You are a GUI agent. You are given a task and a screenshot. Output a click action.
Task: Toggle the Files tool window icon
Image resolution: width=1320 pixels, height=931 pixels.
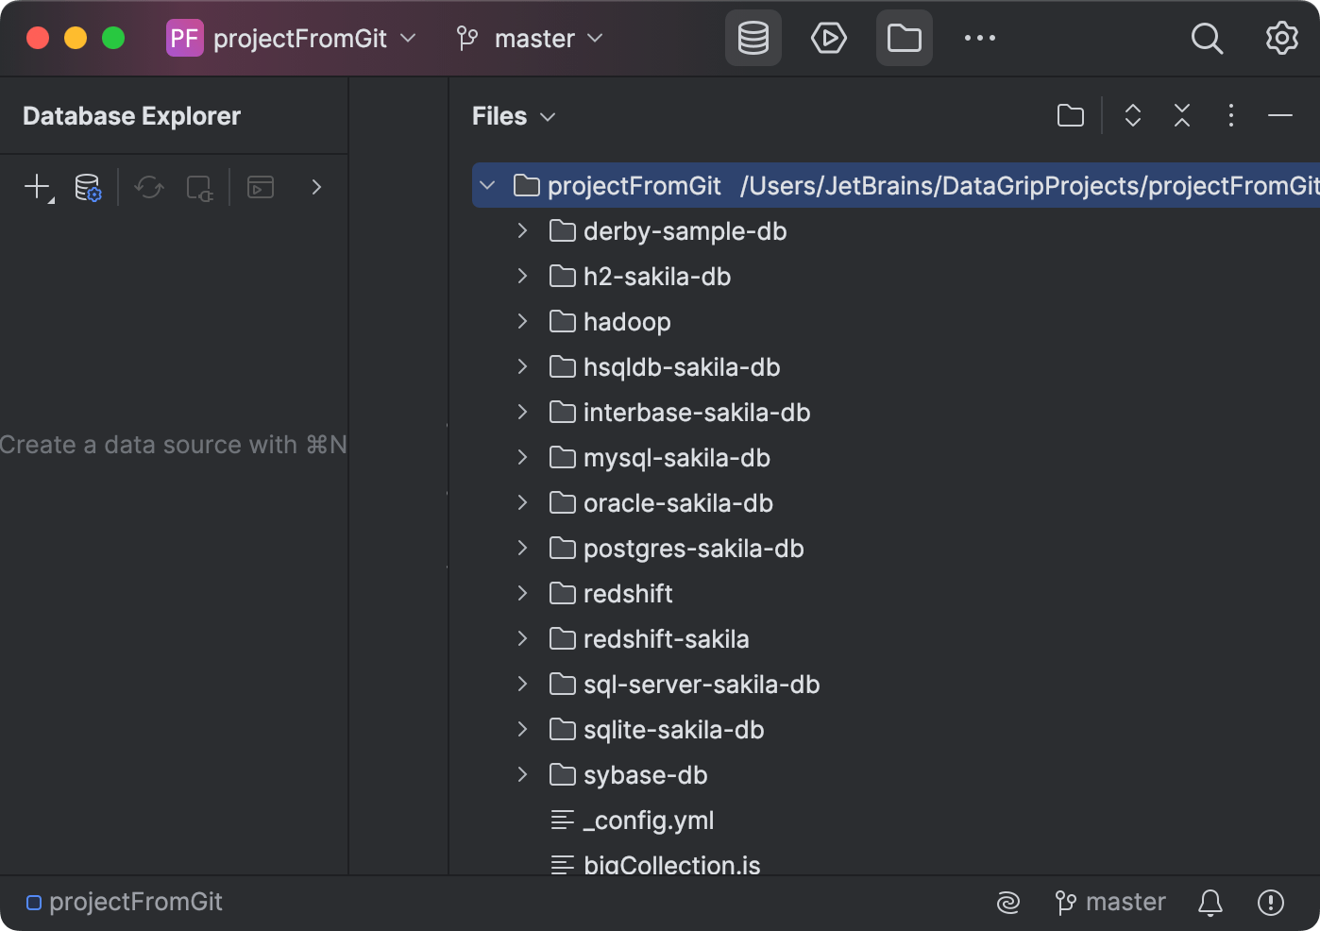[904, 39]
